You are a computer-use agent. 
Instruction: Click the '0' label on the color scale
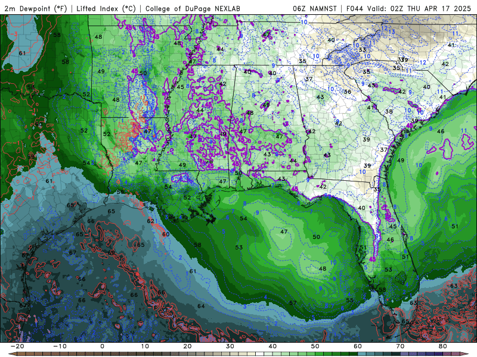(x=102, y=346)
